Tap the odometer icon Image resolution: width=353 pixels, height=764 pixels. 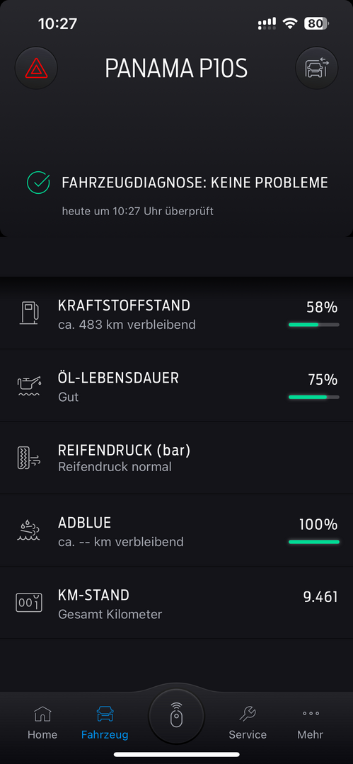click(x=29, y=602)
